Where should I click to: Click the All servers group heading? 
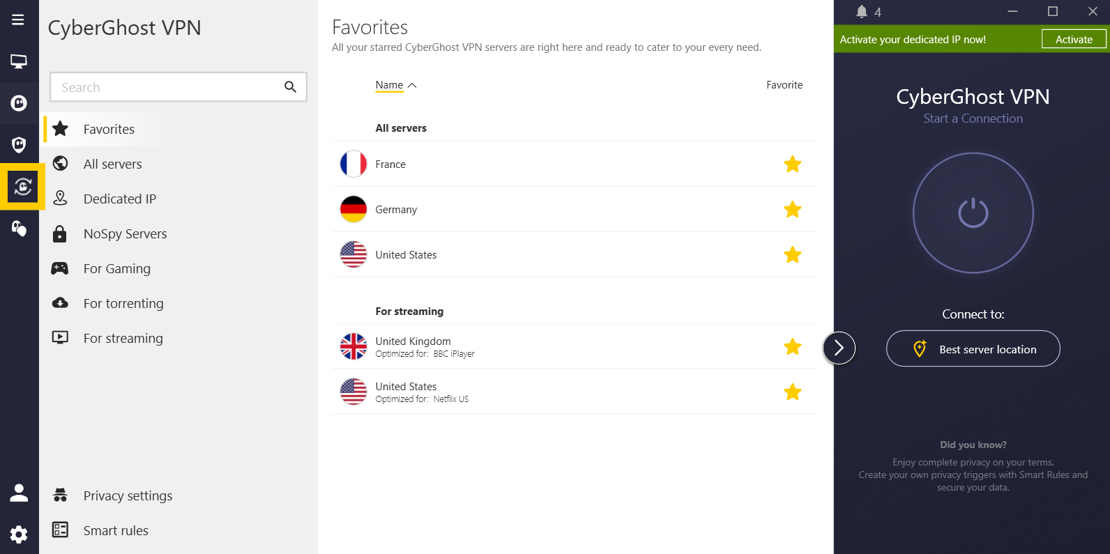coord(401,128)
